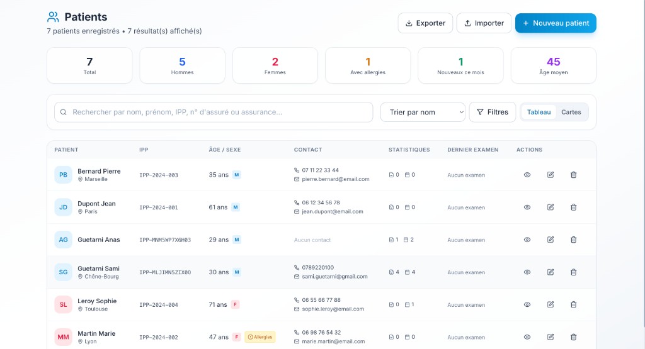
Task: Click the IPP-MNM5WP7X6H03 identifier
Action: [165, 240]
